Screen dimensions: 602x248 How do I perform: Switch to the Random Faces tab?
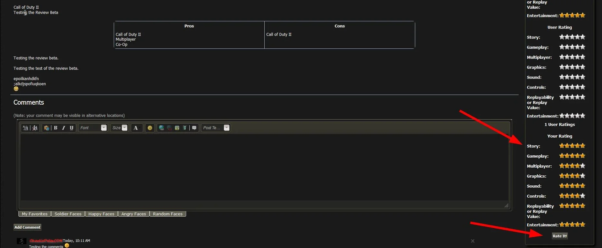pyautogui.click(x=168, y=214)
